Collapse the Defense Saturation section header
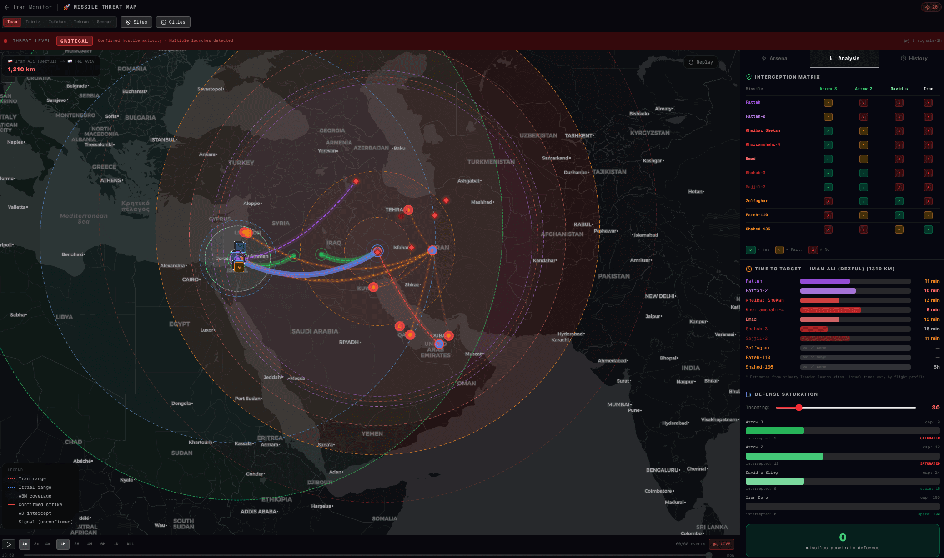 click(785, 394)
